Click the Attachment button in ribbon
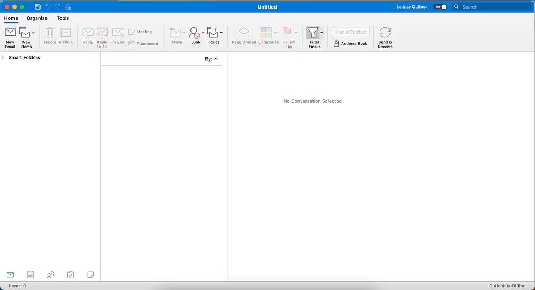This screenshot has width=535, height=290. click(x=143, y=43)
